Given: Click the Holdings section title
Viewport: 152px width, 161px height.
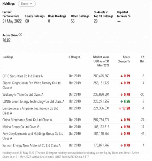Looking at the screenshot, I should pyautogui.click(x=9, y=4).
